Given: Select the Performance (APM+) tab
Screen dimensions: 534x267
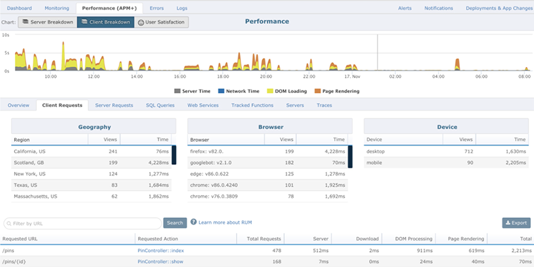Looking at the screenshot, I should pyautogui.click(x=110, y=8).
